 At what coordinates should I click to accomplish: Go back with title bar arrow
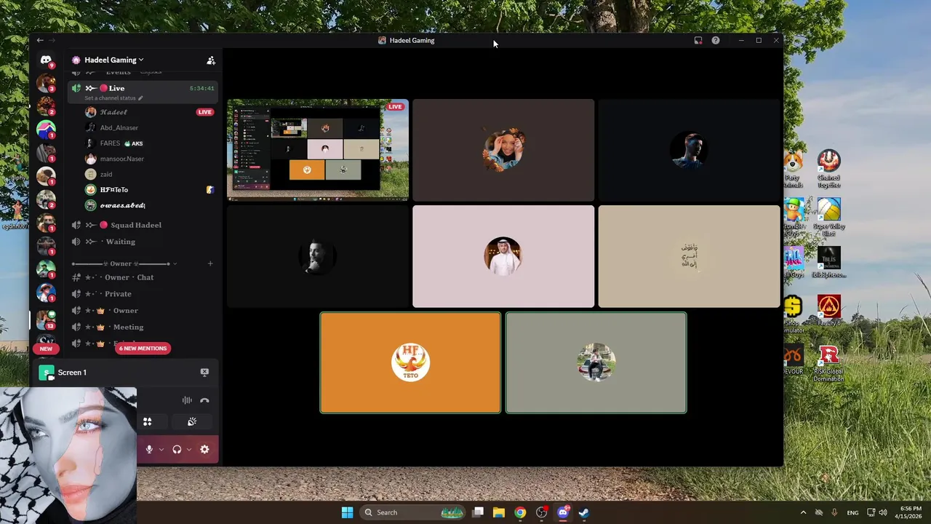(40, 41)
